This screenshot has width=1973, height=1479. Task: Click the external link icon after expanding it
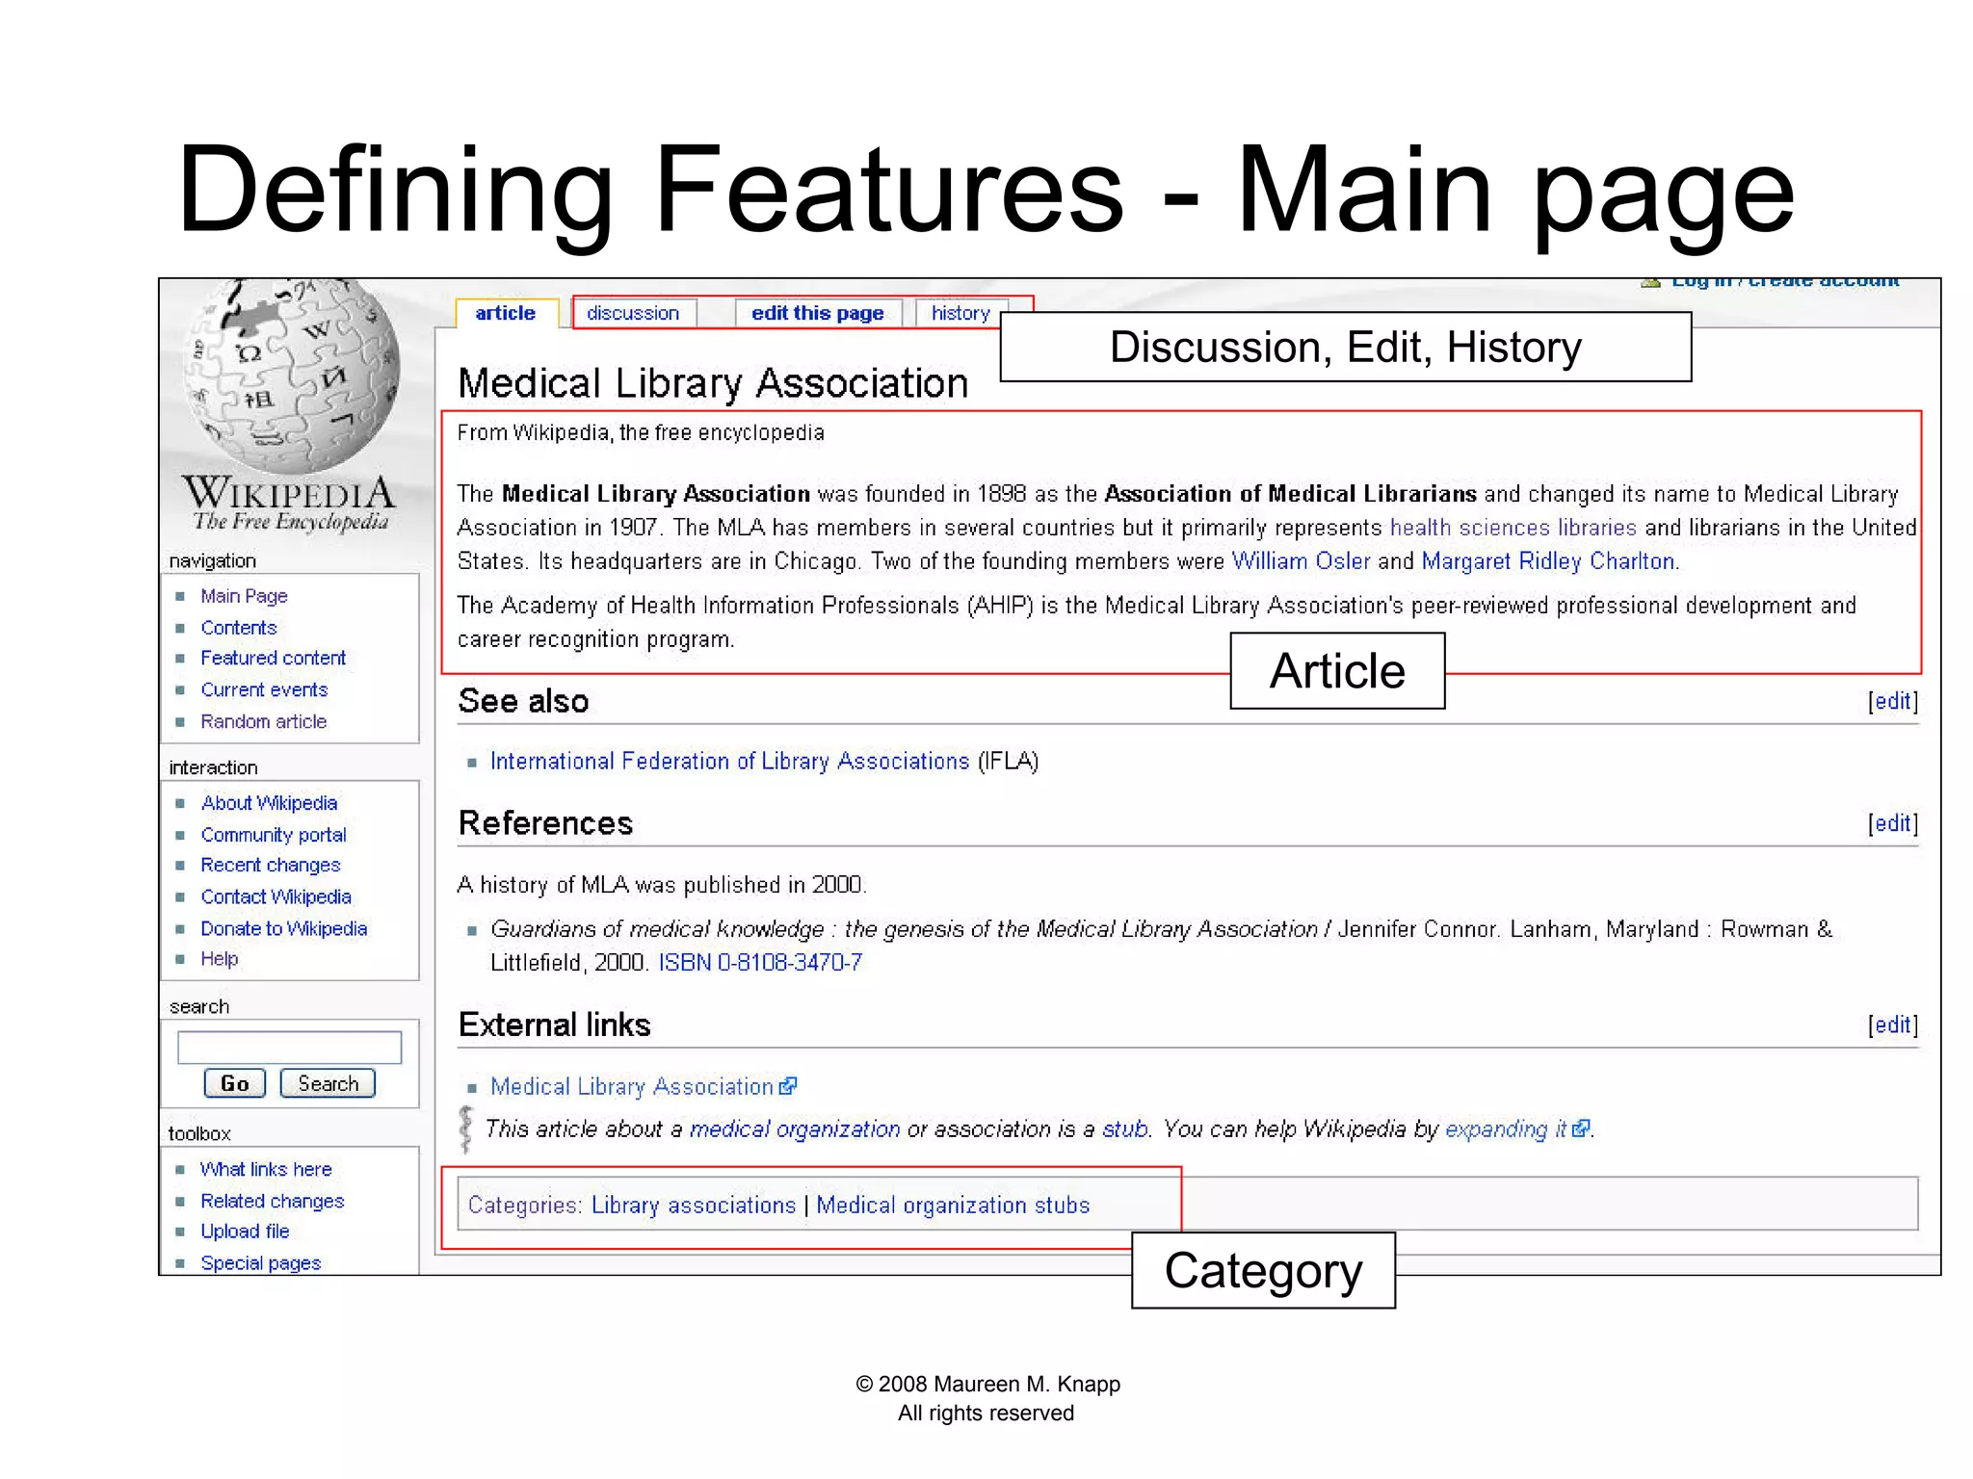1581,1129
